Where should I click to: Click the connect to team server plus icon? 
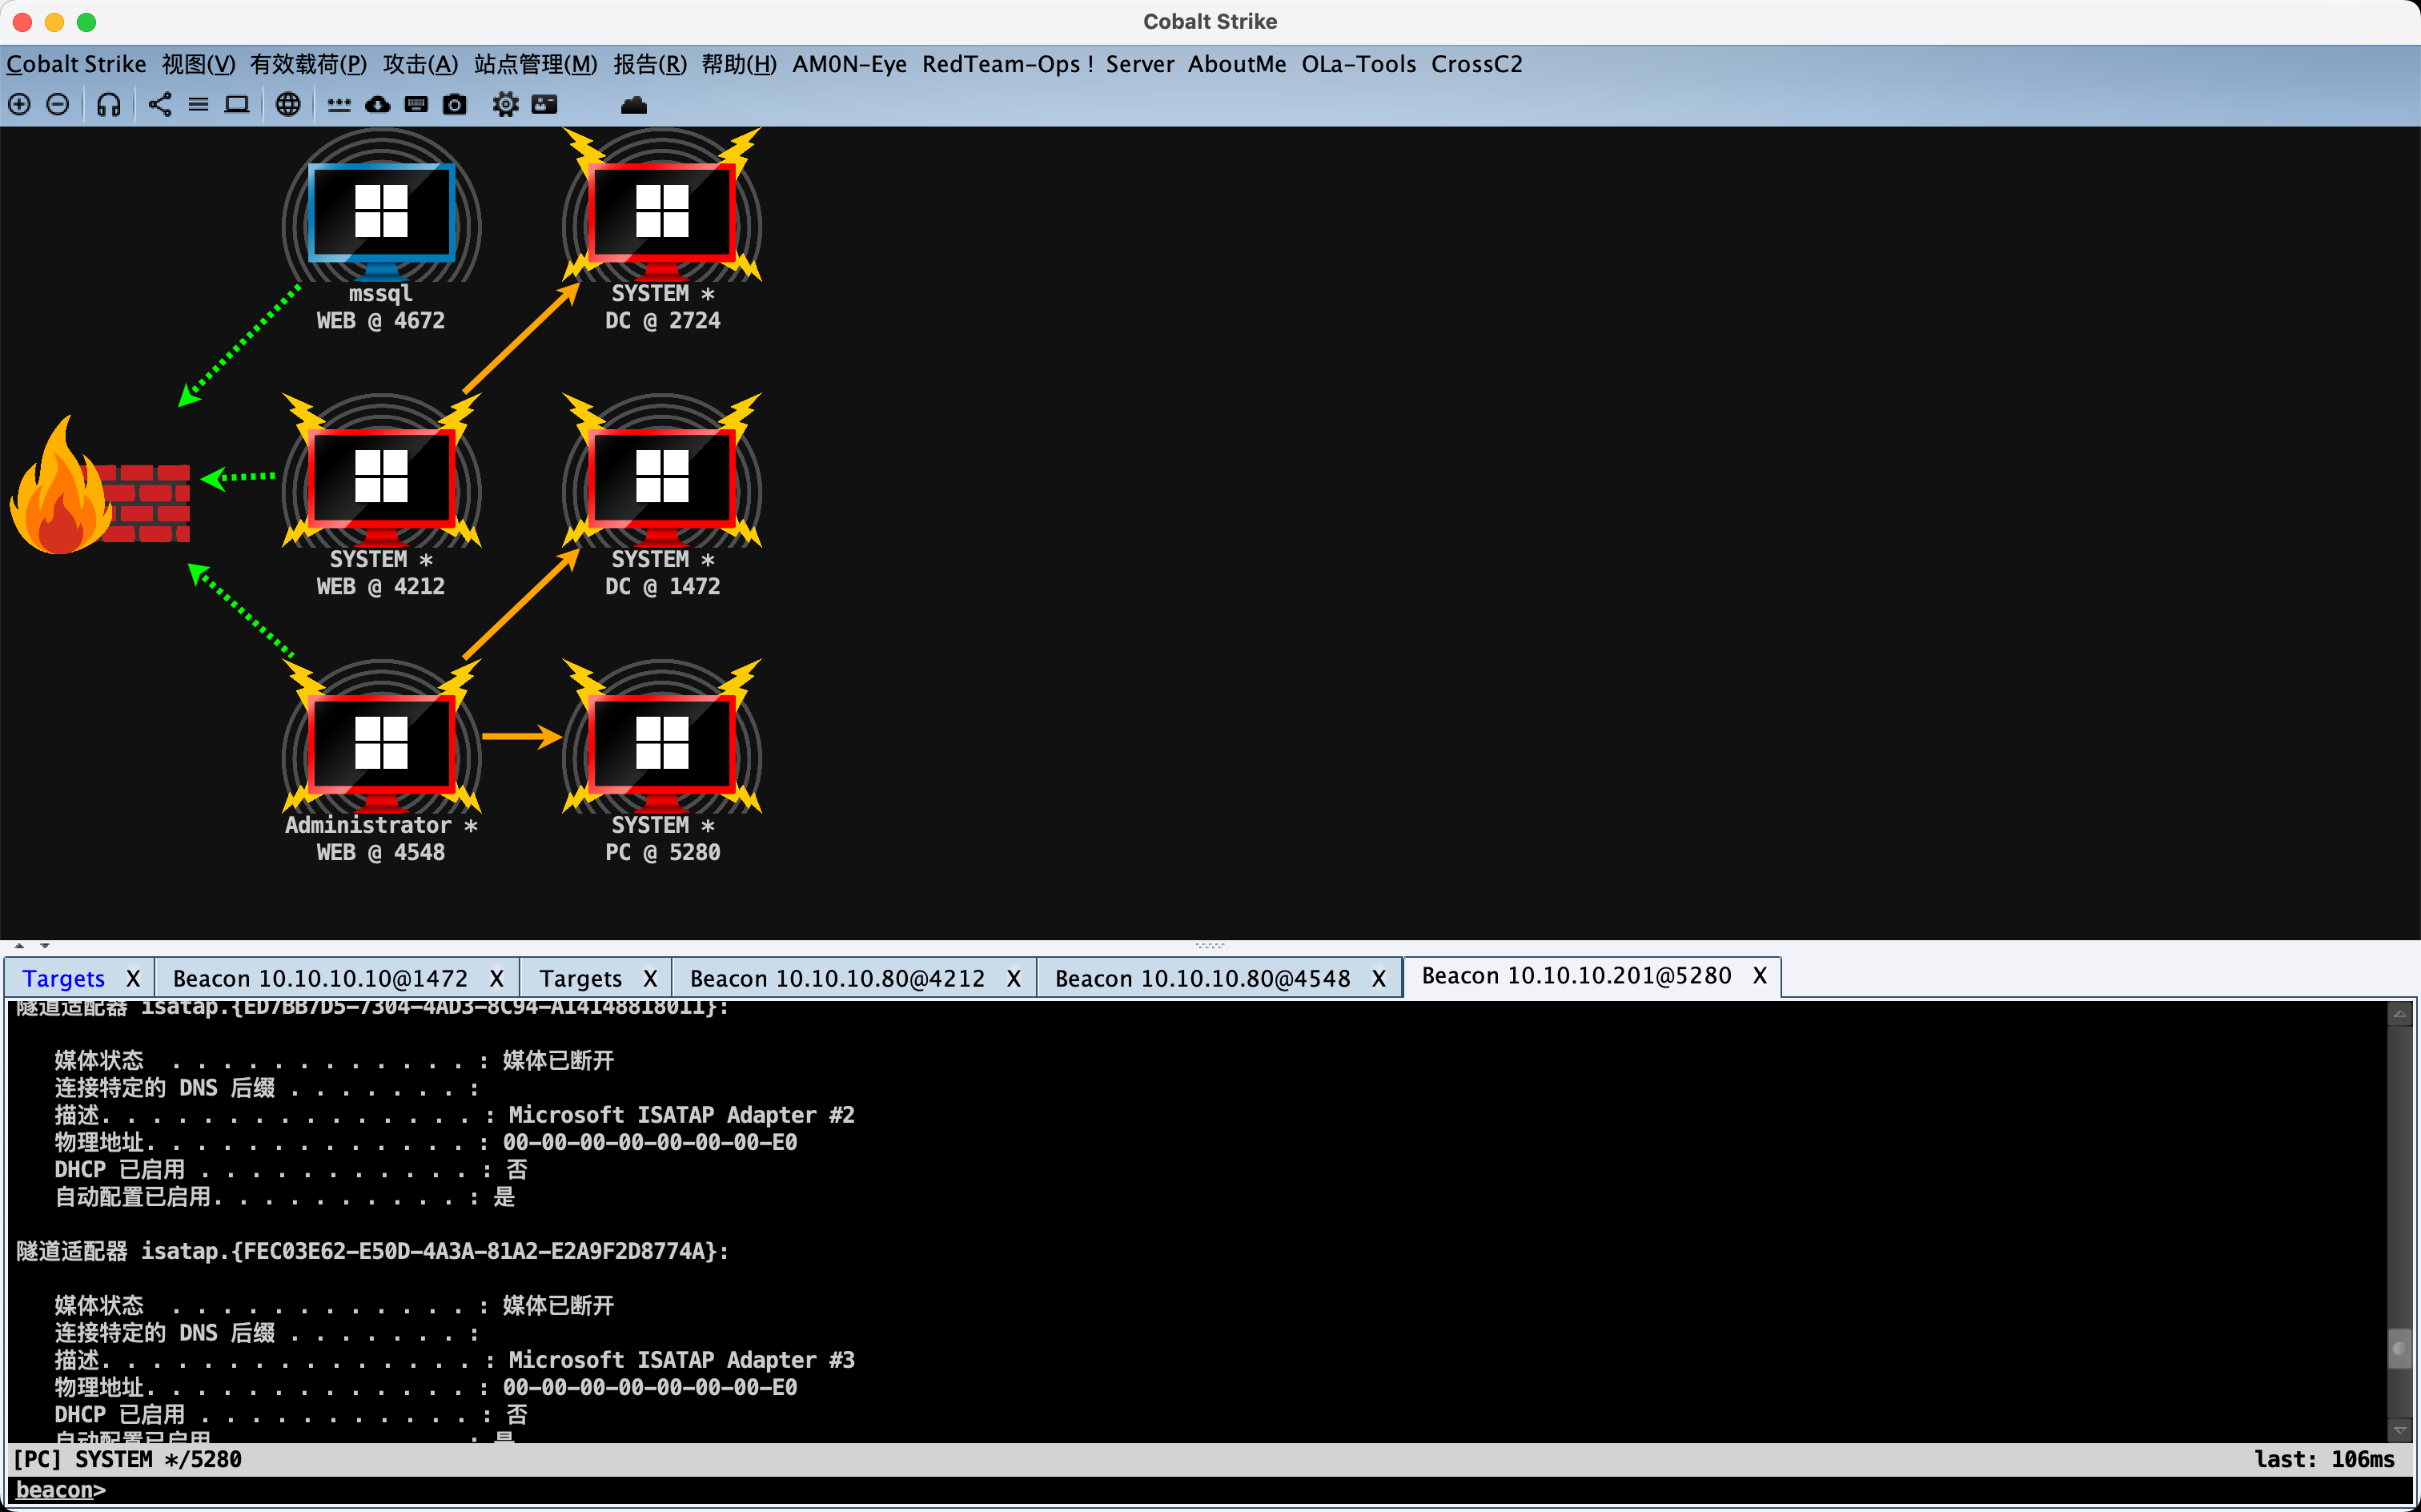point(20,104)
